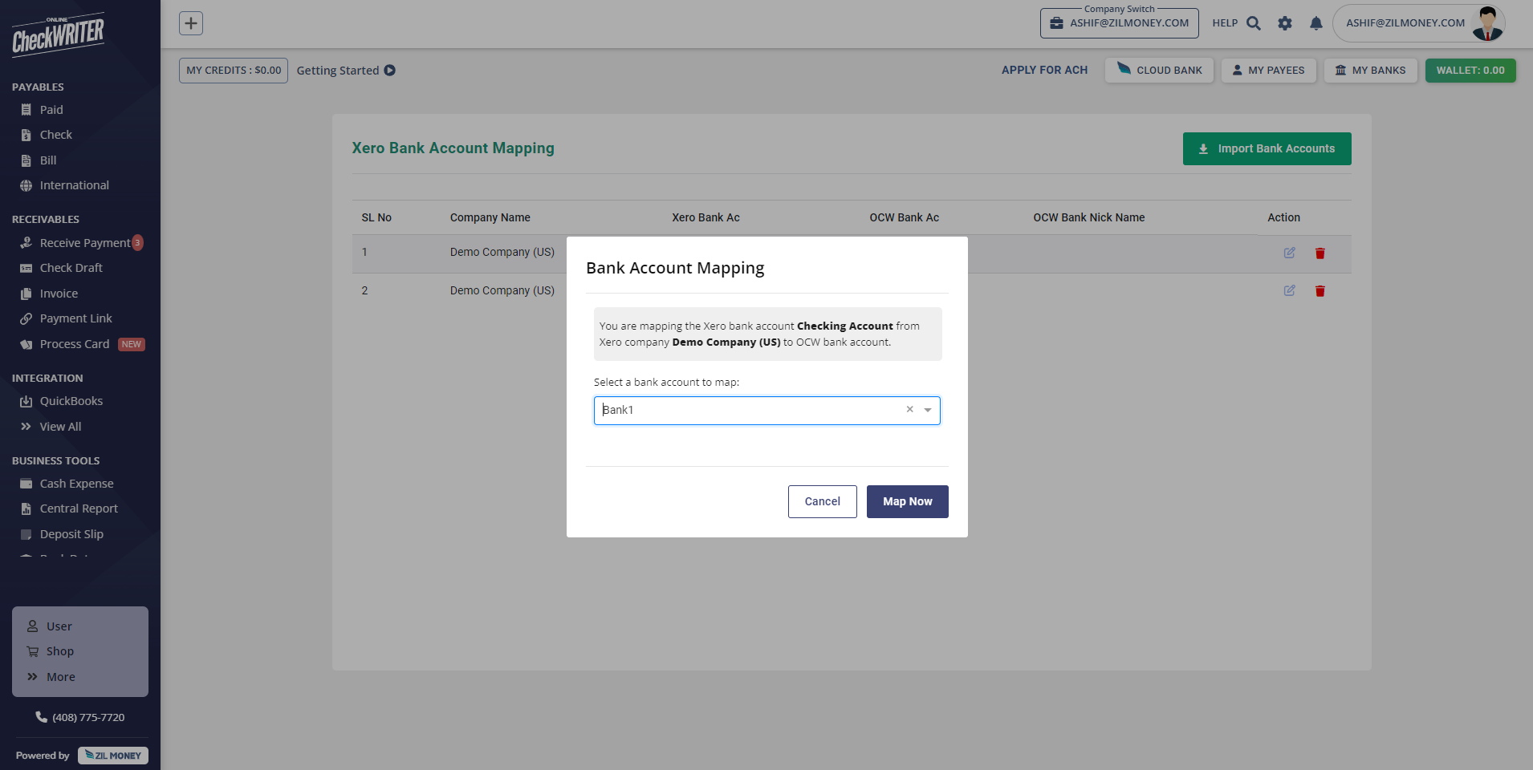
Task: Open Company Switch ASHIF@ZILMONEY.COM selector
Action: (1120, 23)
